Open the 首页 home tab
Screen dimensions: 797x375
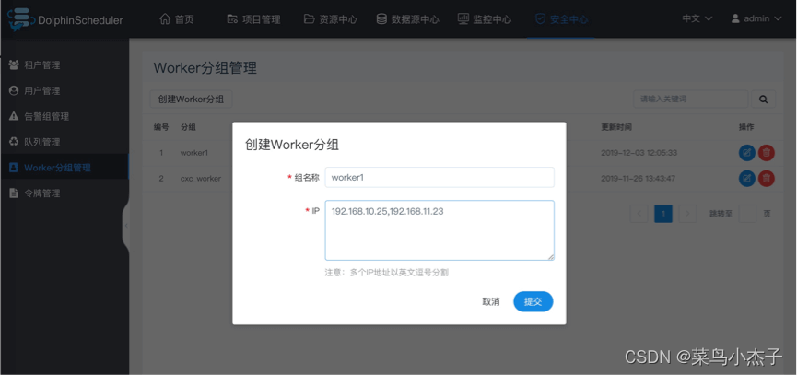(176, 19)
